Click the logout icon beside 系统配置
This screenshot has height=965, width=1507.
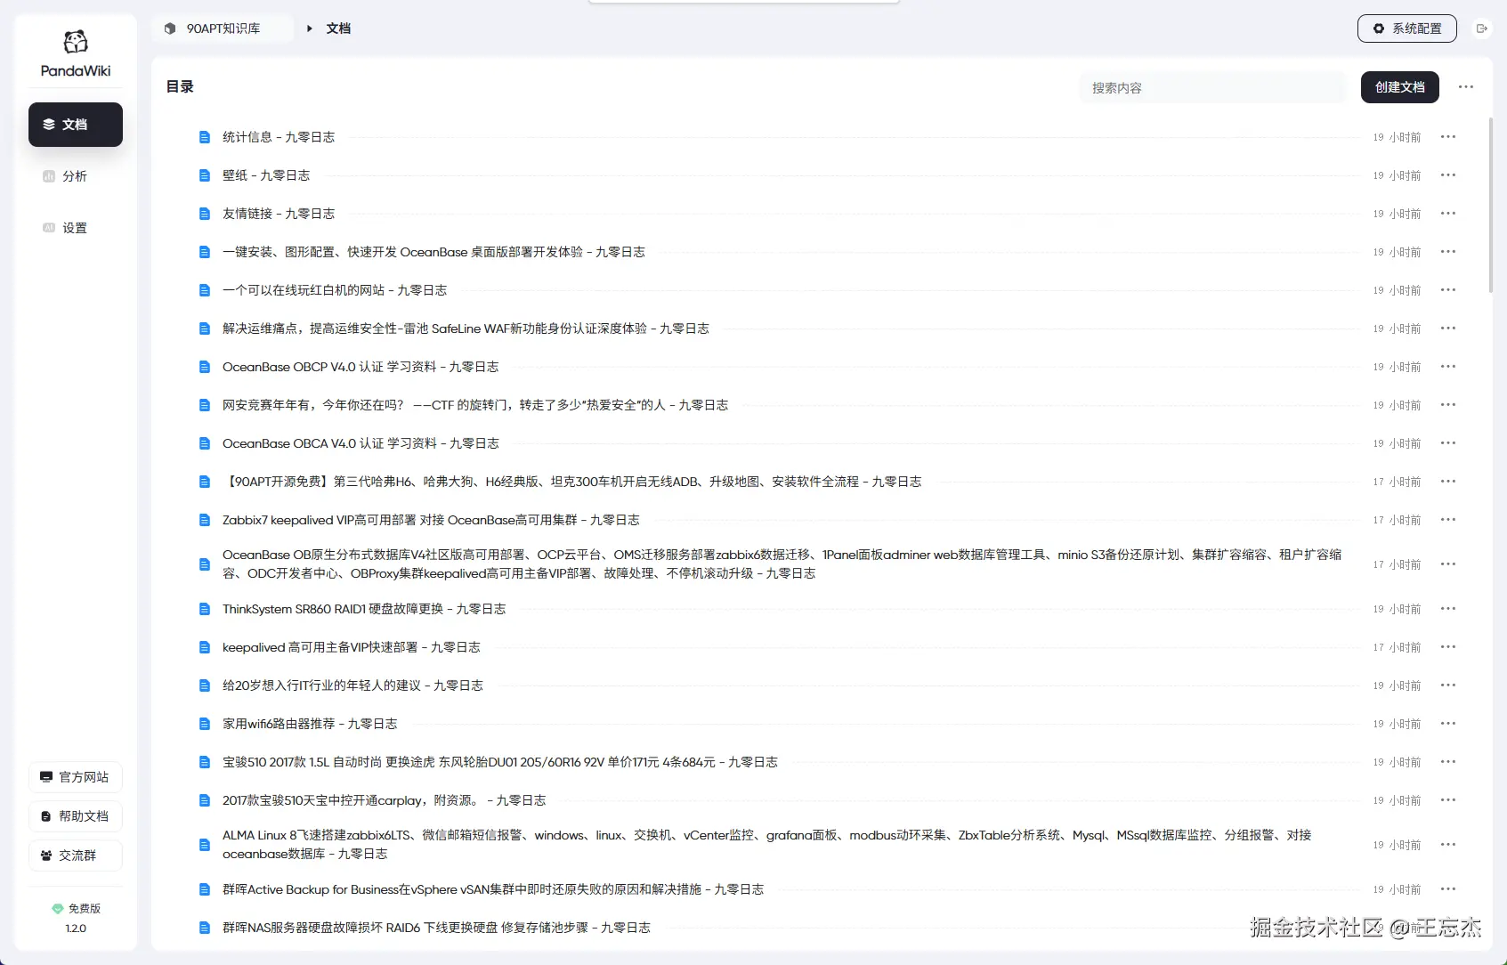pos(1482,28)
